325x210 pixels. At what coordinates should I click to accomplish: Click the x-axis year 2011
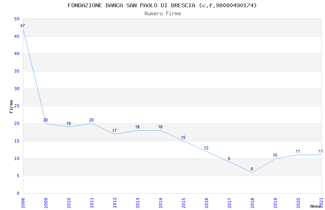(92, 203)
